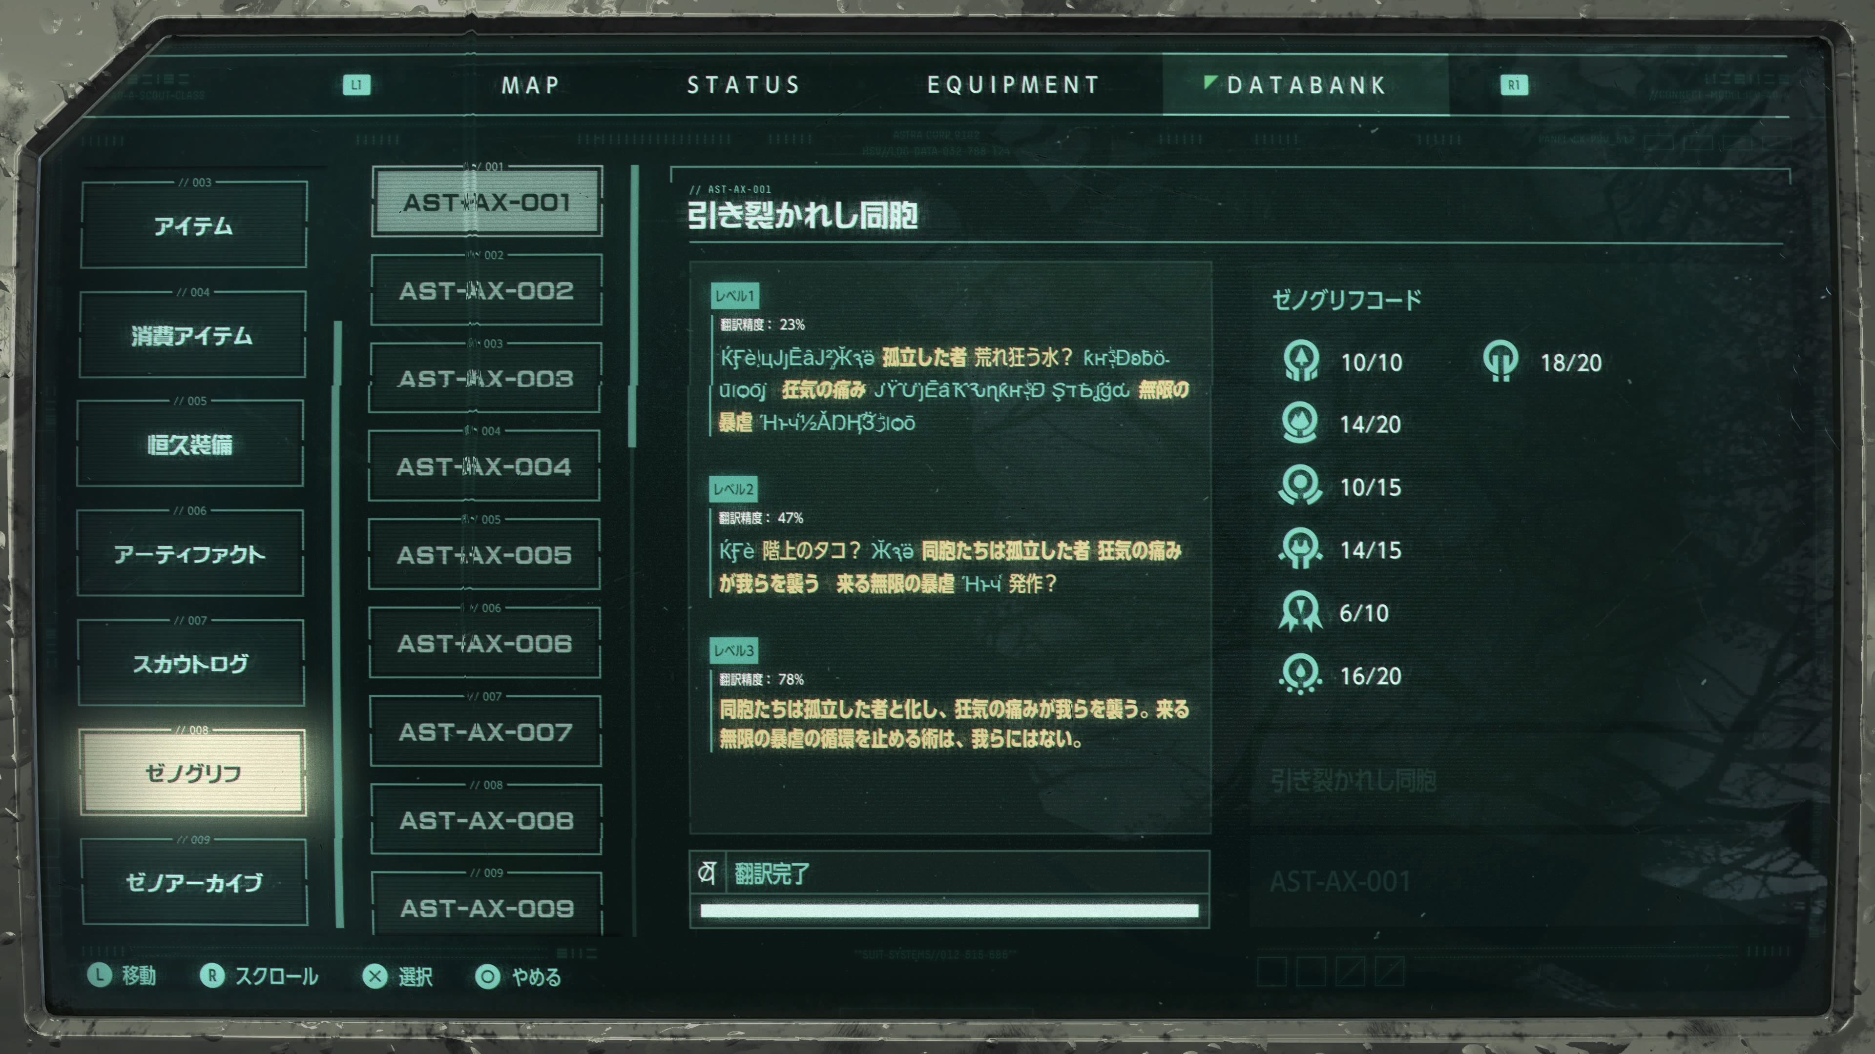This screenshot has height=1054, width=1875.
Task: Select entry AST-AX-004 in the list
Action: (x=484, y=466)
